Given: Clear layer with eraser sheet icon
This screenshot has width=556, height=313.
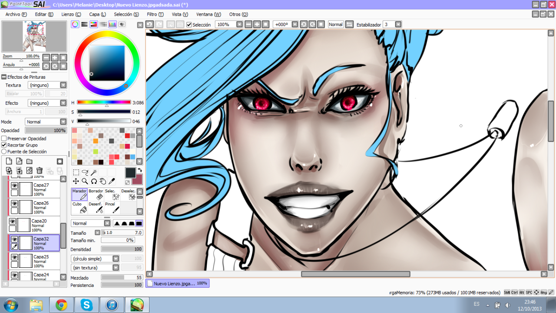Looking at the screenshot, I should tap(29, 170).
